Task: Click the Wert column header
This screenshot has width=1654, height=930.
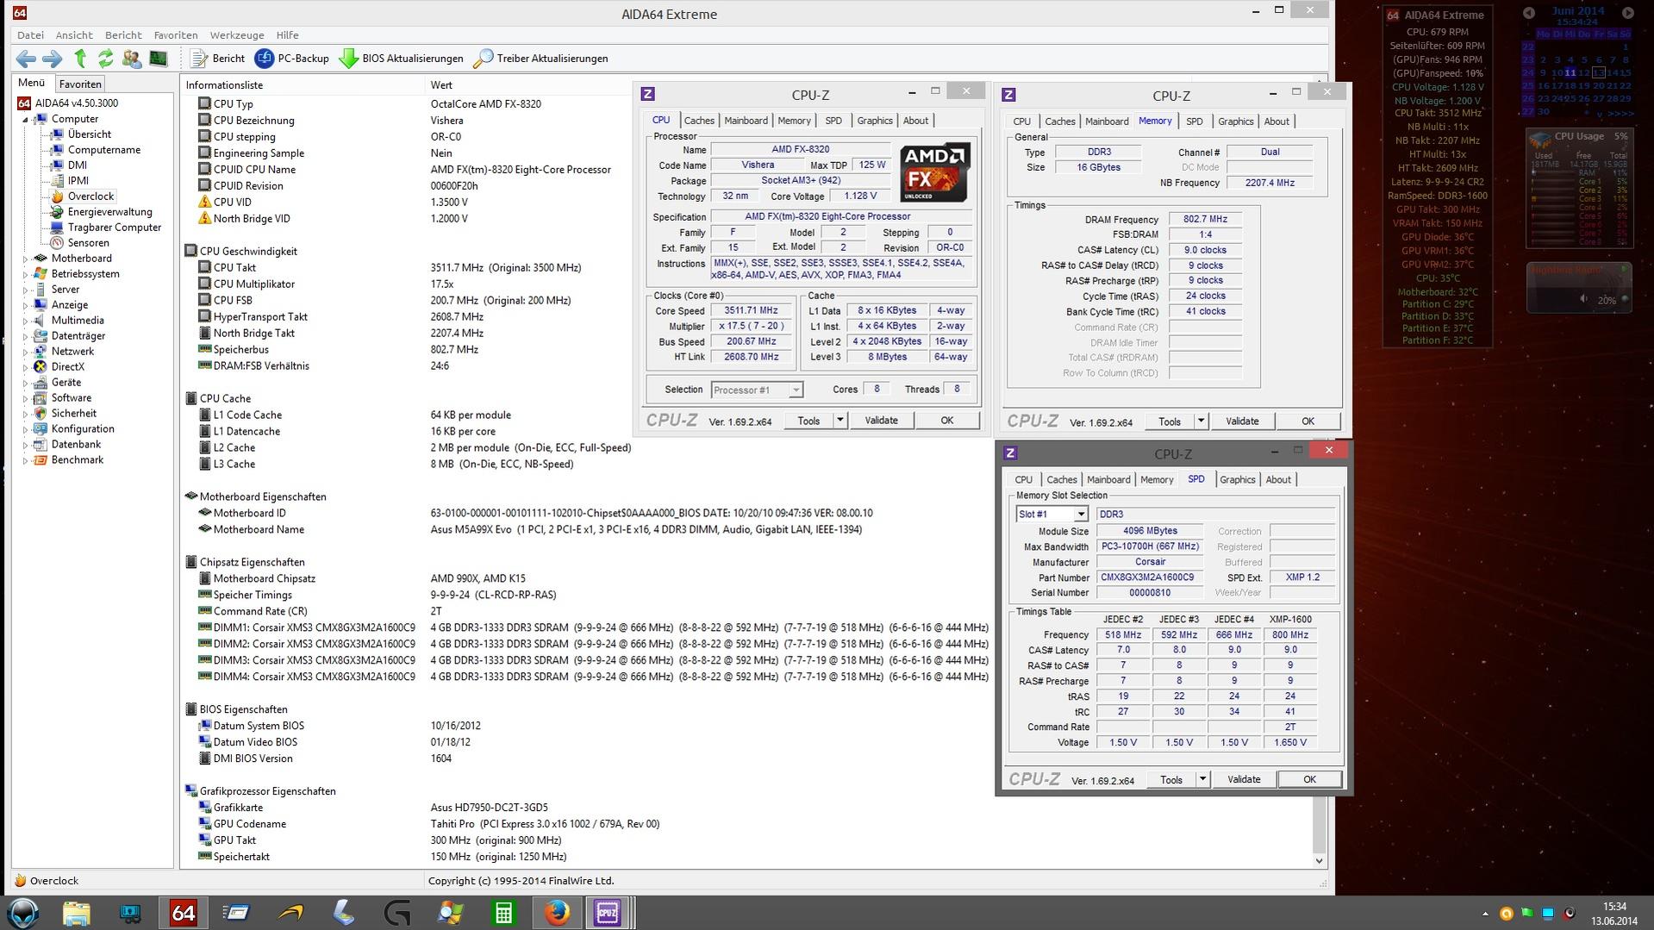Action: click(441, 85)
